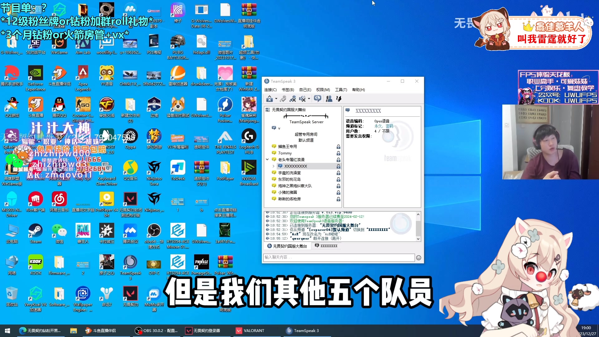Select the 微信 desktop icon
Viewport: 599px width, 337px height.
(x=59, y=233)
